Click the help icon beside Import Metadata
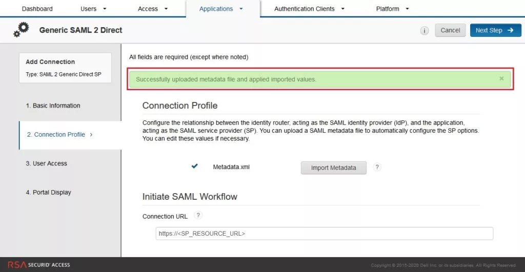 click(377, 167)
